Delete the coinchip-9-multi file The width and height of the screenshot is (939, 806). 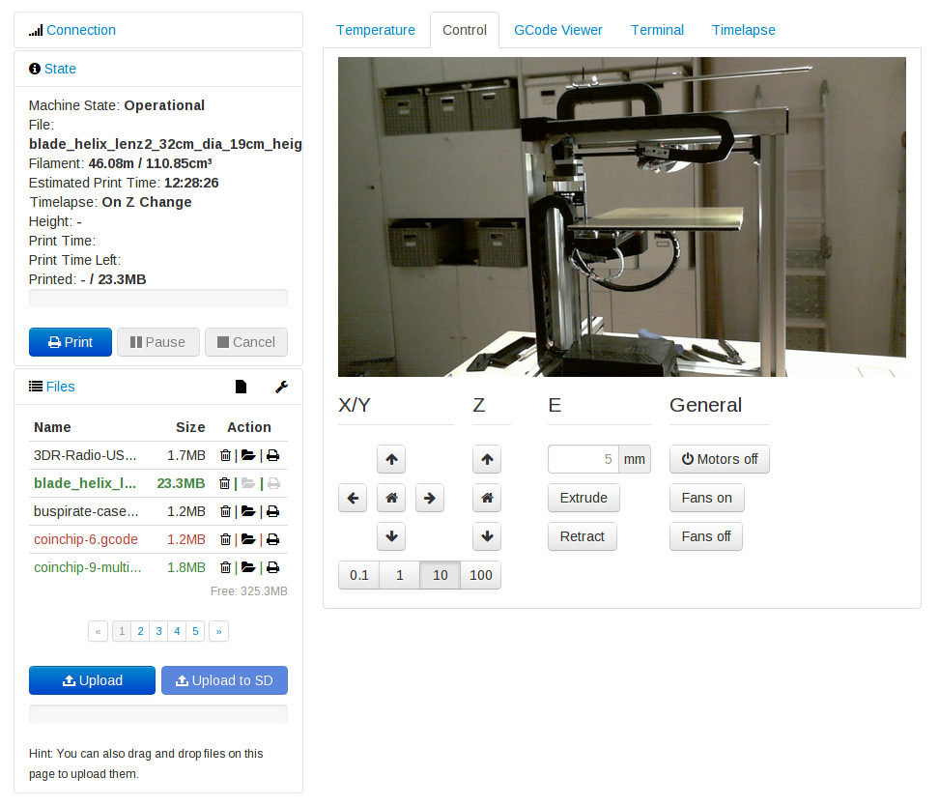(225, 567)
